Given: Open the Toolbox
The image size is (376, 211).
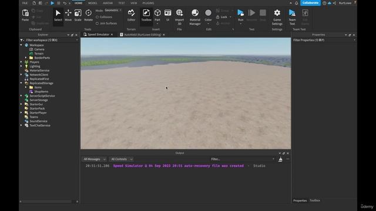Looking at the screenshot, I should [x=146, y=16].
